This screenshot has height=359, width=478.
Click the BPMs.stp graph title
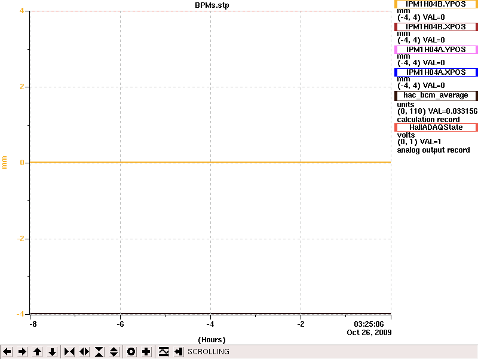click(x=212, y=5)
